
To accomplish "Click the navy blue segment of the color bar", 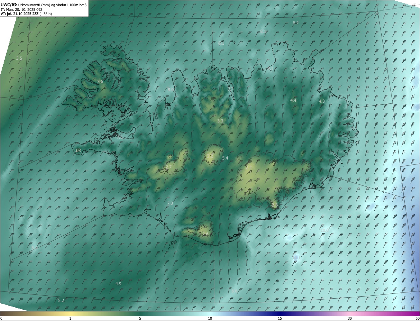I will pyautogui.click(x=281, y=313).
